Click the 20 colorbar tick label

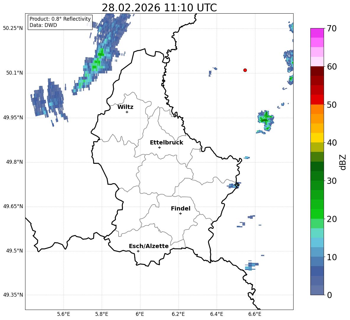331,219
